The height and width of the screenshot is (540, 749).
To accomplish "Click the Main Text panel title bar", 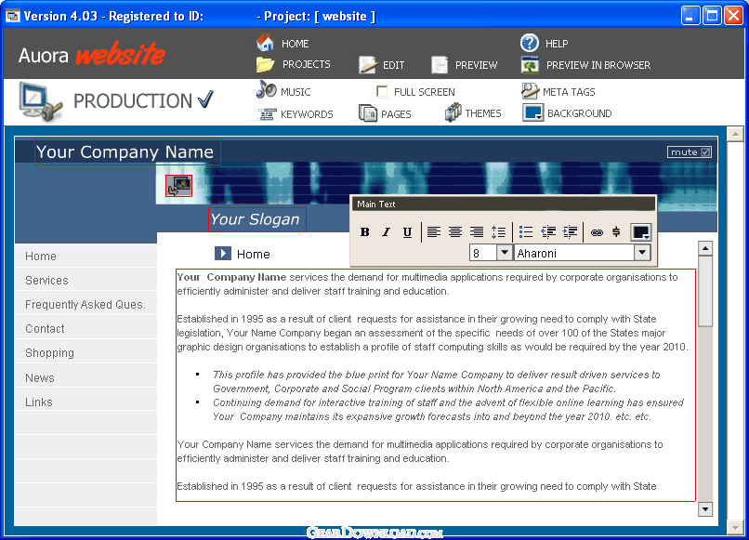I will (x=504, y=204).
